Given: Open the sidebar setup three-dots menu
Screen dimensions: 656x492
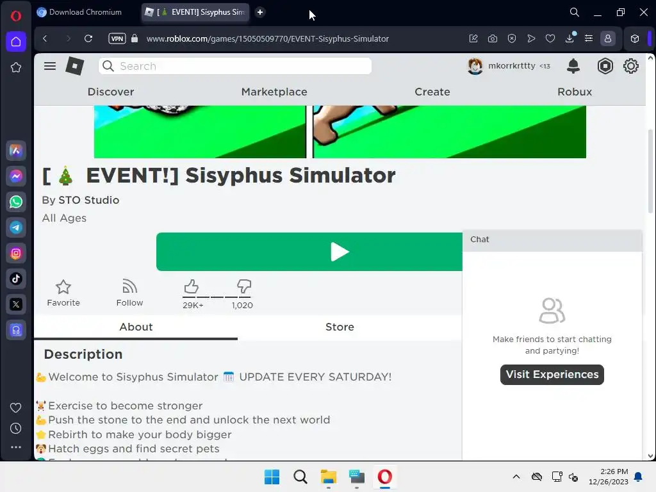Looking at the screenshot, I should pyautogui.click(x=16, y=447).
